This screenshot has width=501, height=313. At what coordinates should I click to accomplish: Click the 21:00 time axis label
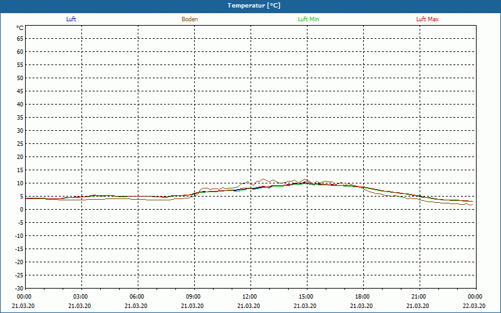[418, 297]
